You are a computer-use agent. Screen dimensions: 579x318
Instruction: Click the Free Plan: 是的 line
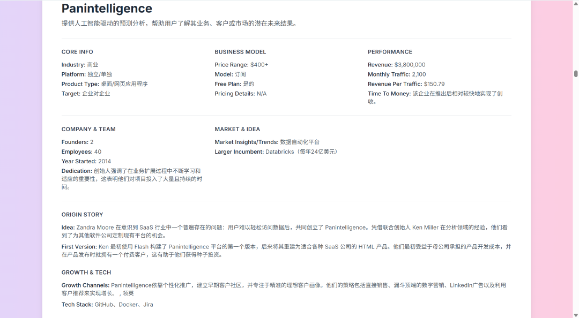(x=234, y=84)
